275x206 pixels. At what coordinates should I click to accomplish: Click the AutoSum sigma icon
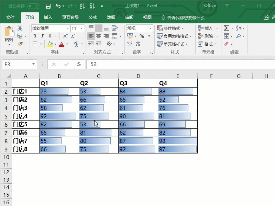[226, 28]
